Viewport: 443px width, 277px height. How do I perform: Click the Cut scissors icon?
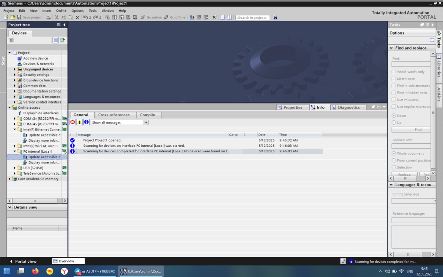(57, 17)
